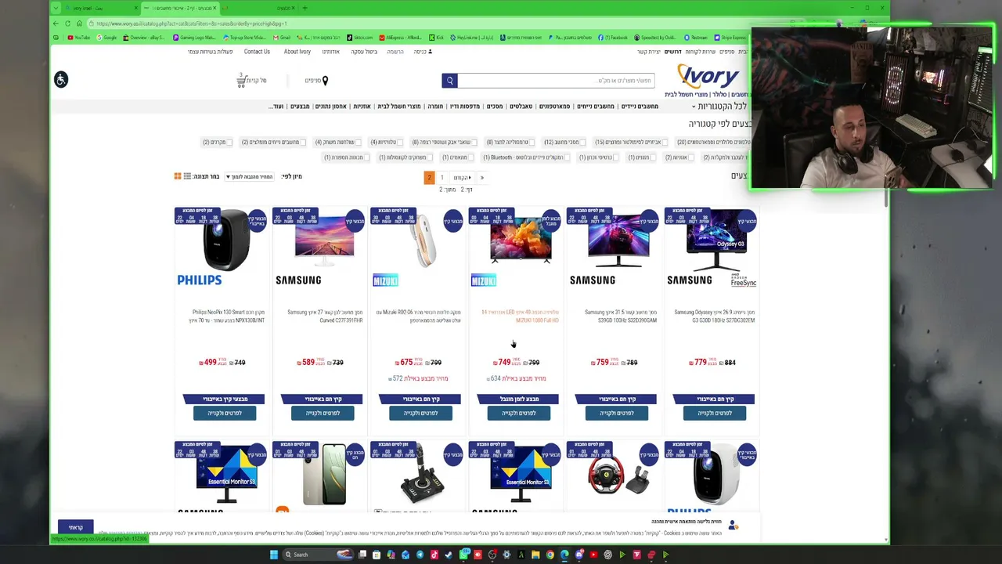The width and height of the screenshot is (1002, 564).
Task: Open the מדפסות ודיו nav menu
Action: pyautogui.click(x=465, y=107)
